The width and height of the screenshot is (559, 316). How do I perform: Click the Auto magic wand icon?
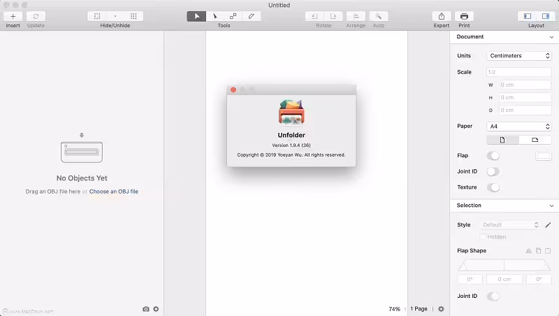coord(379,16)
